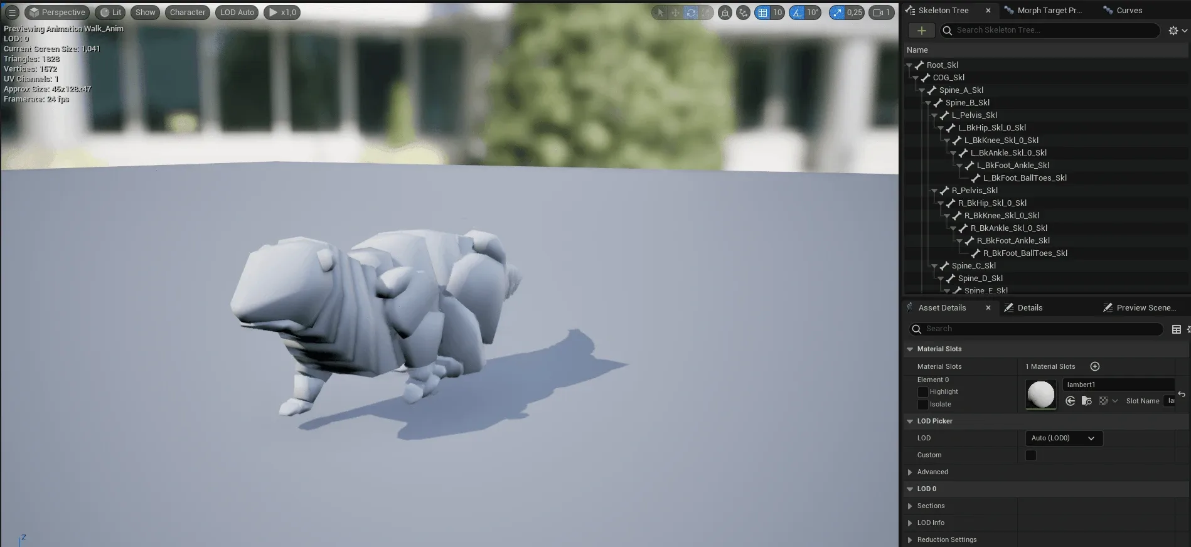Collapse the Root_Skl bone
Image resolution: width=1191 pixels, height=547 pixels.
909,65
